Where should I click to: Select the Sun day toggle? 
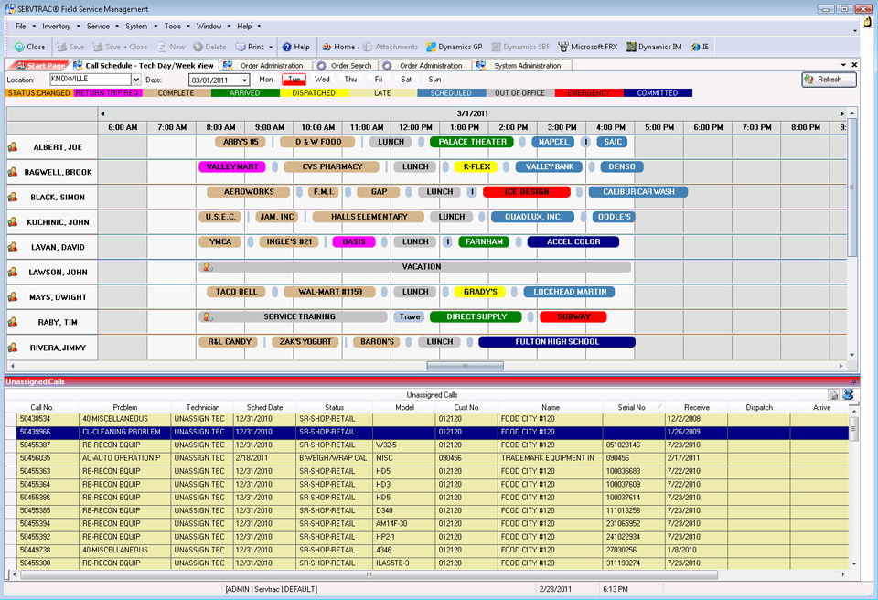click(434, 80)
